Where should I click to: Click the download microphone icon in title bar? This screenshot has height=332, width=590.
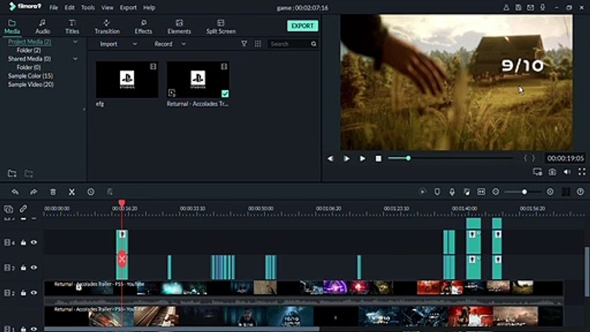[x=543, y=7]
